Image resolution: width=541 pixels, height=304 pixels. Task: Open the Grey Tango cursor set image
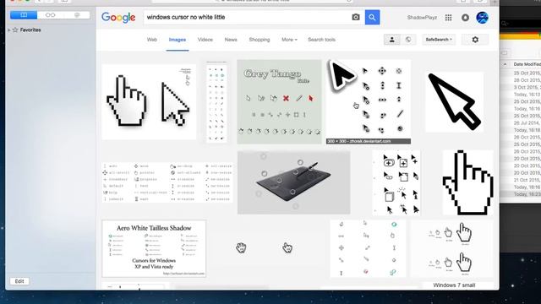[x=279, y=101]
